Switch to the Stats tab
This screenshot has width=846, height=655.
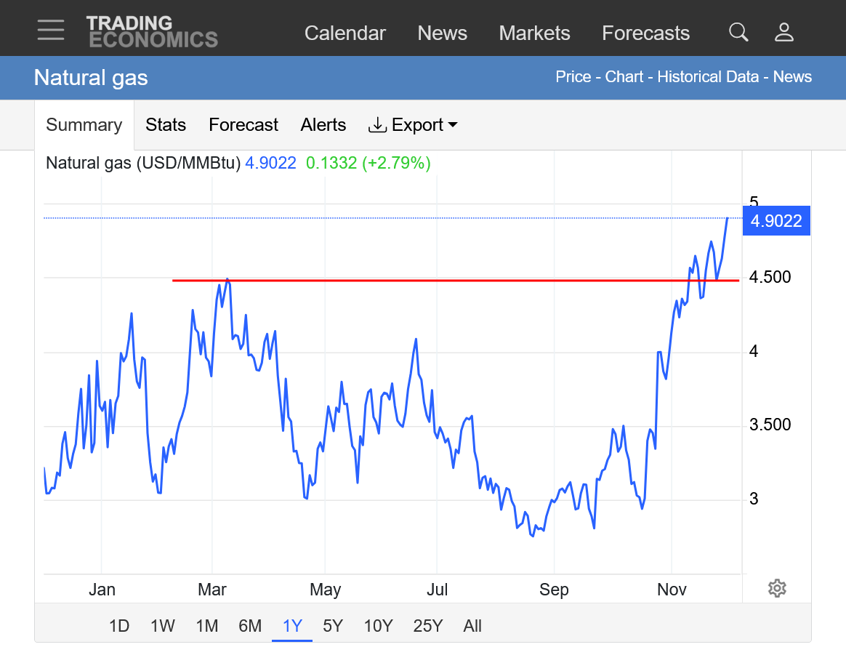coord(166,125)
